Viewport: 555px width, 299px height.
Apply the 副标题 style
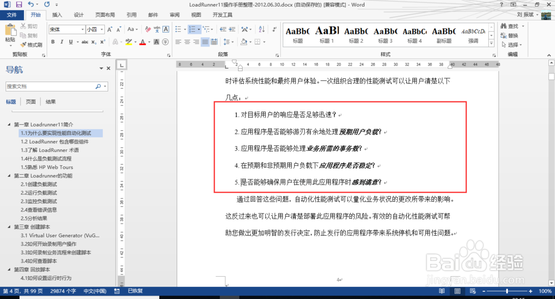pos(444,34)
